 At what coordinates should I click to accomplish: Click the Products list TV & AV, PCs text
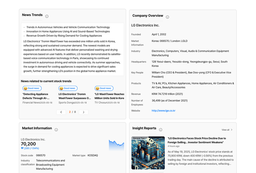tap(193, 85)
